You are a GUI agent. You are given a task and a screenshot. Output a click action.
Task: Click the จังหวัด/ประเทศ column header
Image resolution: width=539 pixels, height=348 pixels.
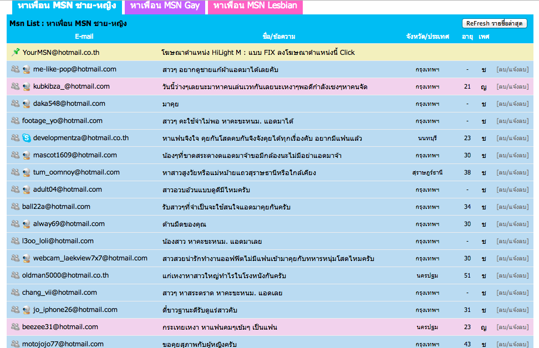(x=428, y=37)
